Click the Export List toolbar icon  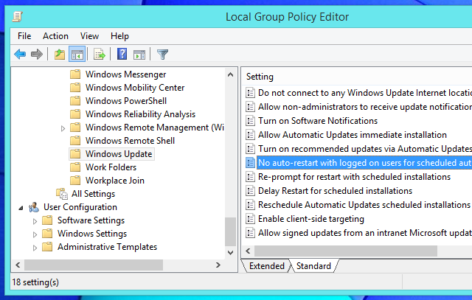(x=100, y=55)
